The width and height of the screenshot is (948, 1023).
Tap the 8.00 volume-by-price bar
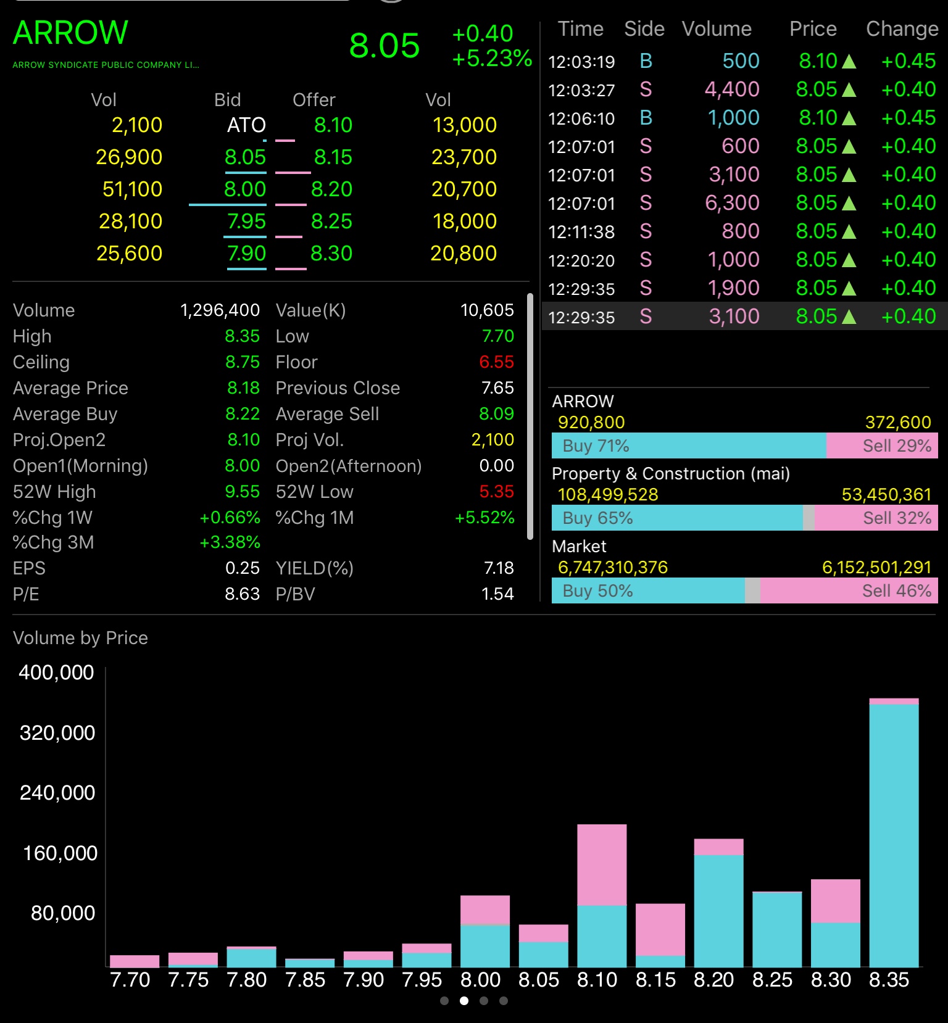pos(485,932)
